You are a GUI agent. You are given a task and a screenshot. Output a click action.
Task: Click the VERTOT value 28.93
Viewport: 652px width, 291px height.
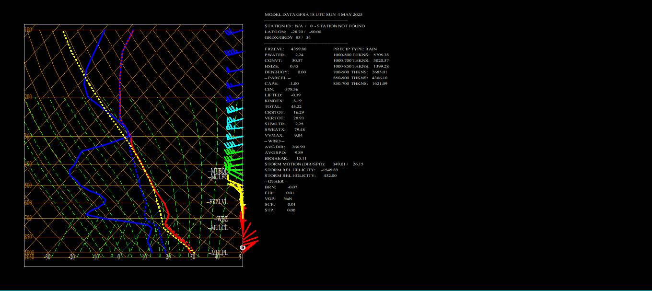[299, 118]
